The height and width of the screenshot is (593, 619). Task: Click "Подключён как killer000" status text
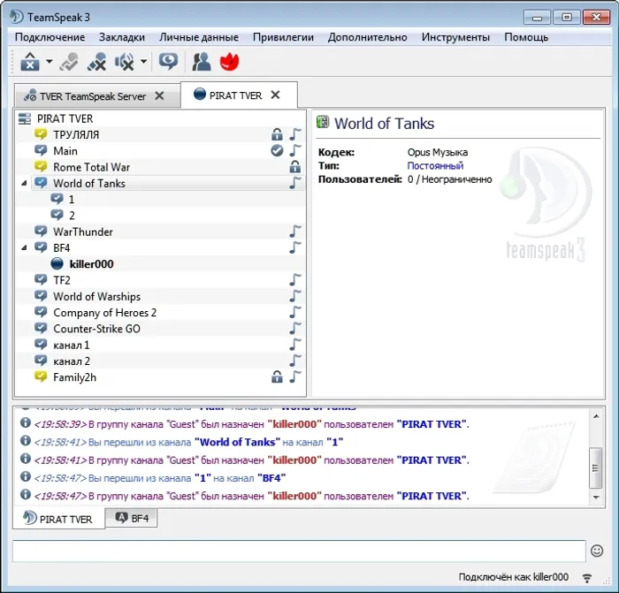pyautogui.click(x=513, y=577)
